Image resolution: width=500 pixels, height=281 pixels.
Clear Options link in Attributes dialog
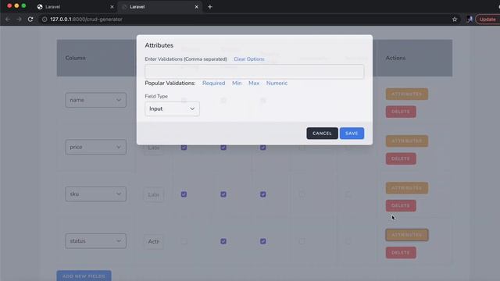tap(249, 59)
